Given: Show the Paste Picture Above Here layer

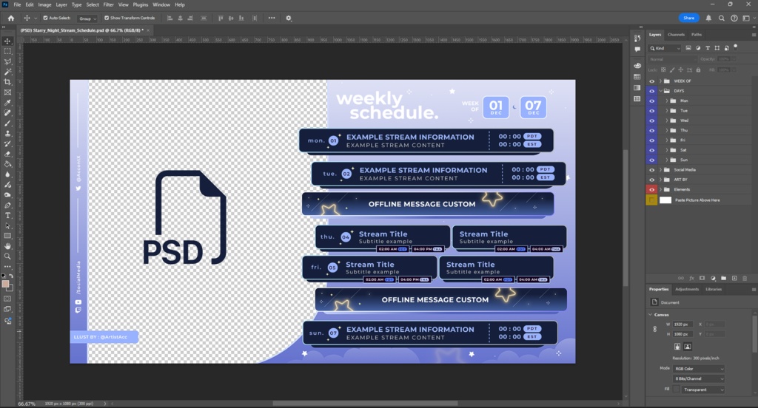Looking at the screenshot, I should pyautogui.click(x=651, y=200).
